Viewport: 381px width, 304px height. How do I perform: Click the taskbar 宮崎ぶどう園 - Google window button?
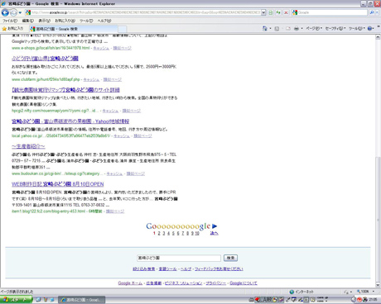[82, 300]
